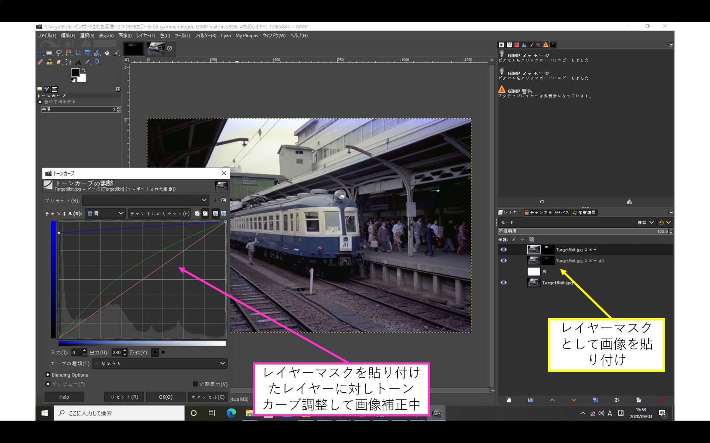
Task: Select the Crop tool in toolbox
Action: [78, 53]
